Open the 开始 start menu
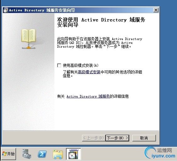 [8, 154]
